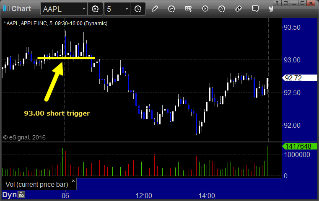
Task: Click the current price marker 92.72
Action: pos(299,78)
